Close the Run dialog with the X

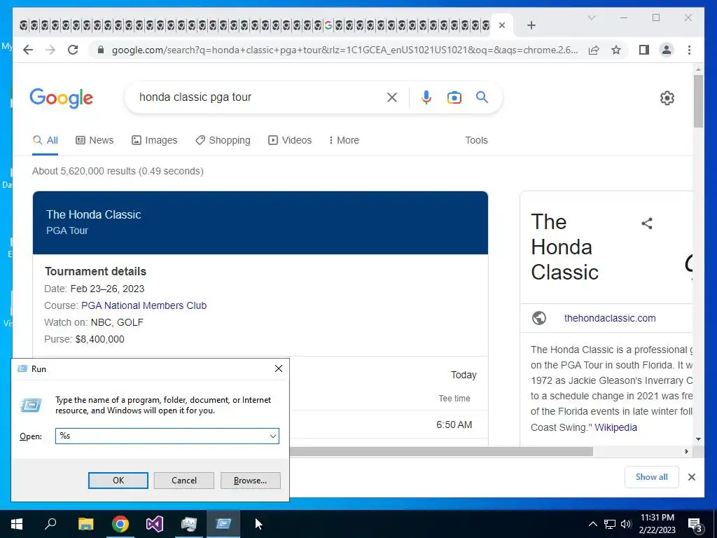[x=279, y=368]
